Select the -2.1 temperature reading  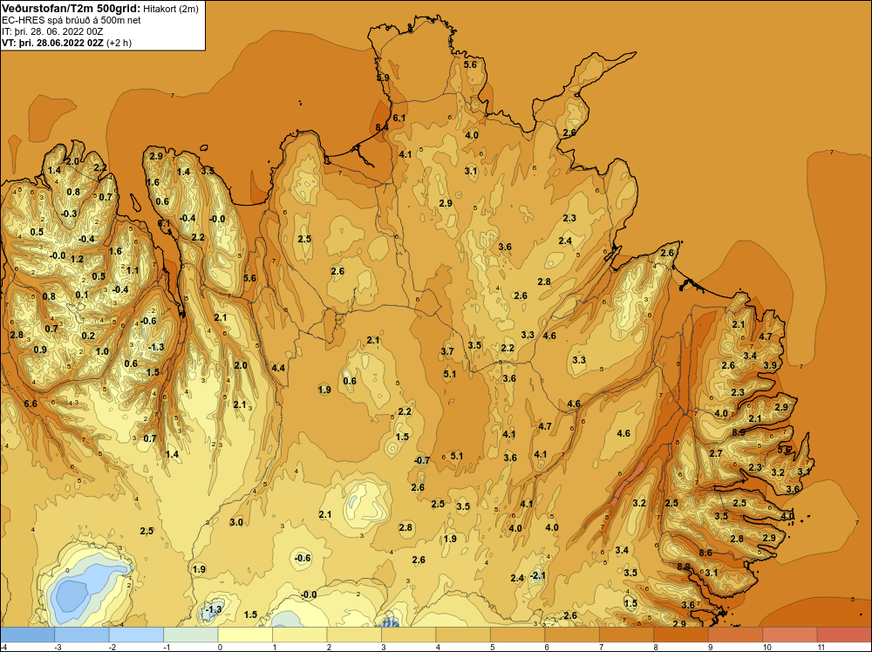tap(538, 575)
